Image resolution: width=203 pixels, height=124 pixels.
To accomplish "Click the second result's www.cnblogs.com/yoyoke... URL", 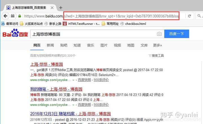I will pyautogui.click(x=50, y=105).
